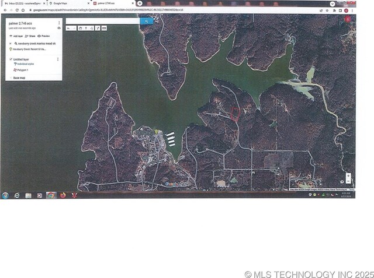Open Internet Explorer from taskbar
Viewport: 374px width, 278px height.
point(17,195)
